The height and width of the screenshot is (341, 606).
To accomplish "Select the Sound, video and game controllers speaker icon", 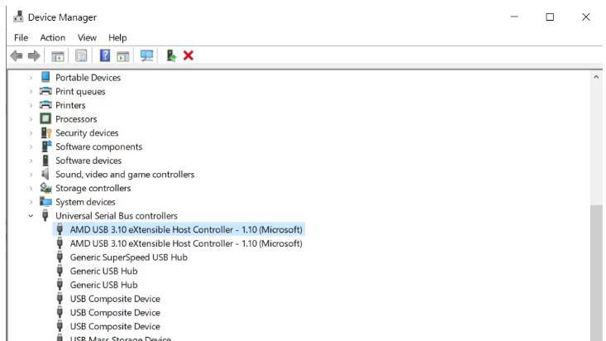I will point(45,174).
